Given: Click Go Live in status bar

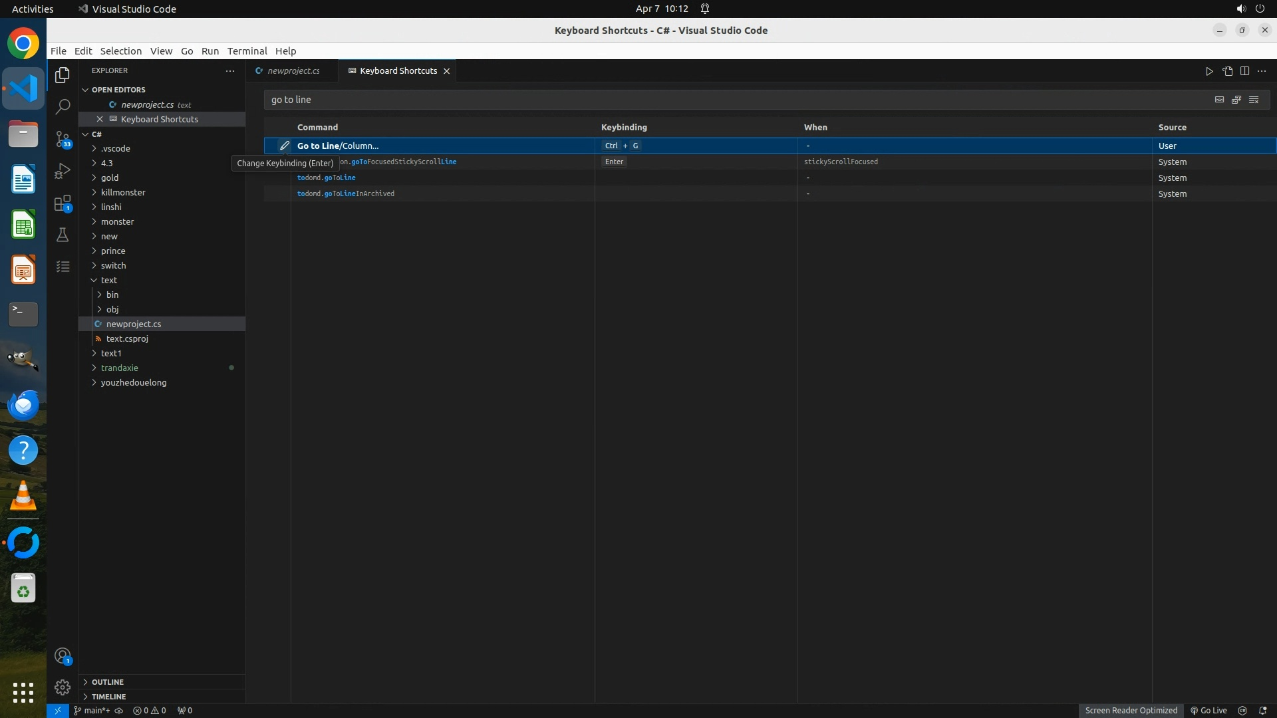Looking at the screenshot, I should (1208, 710).
